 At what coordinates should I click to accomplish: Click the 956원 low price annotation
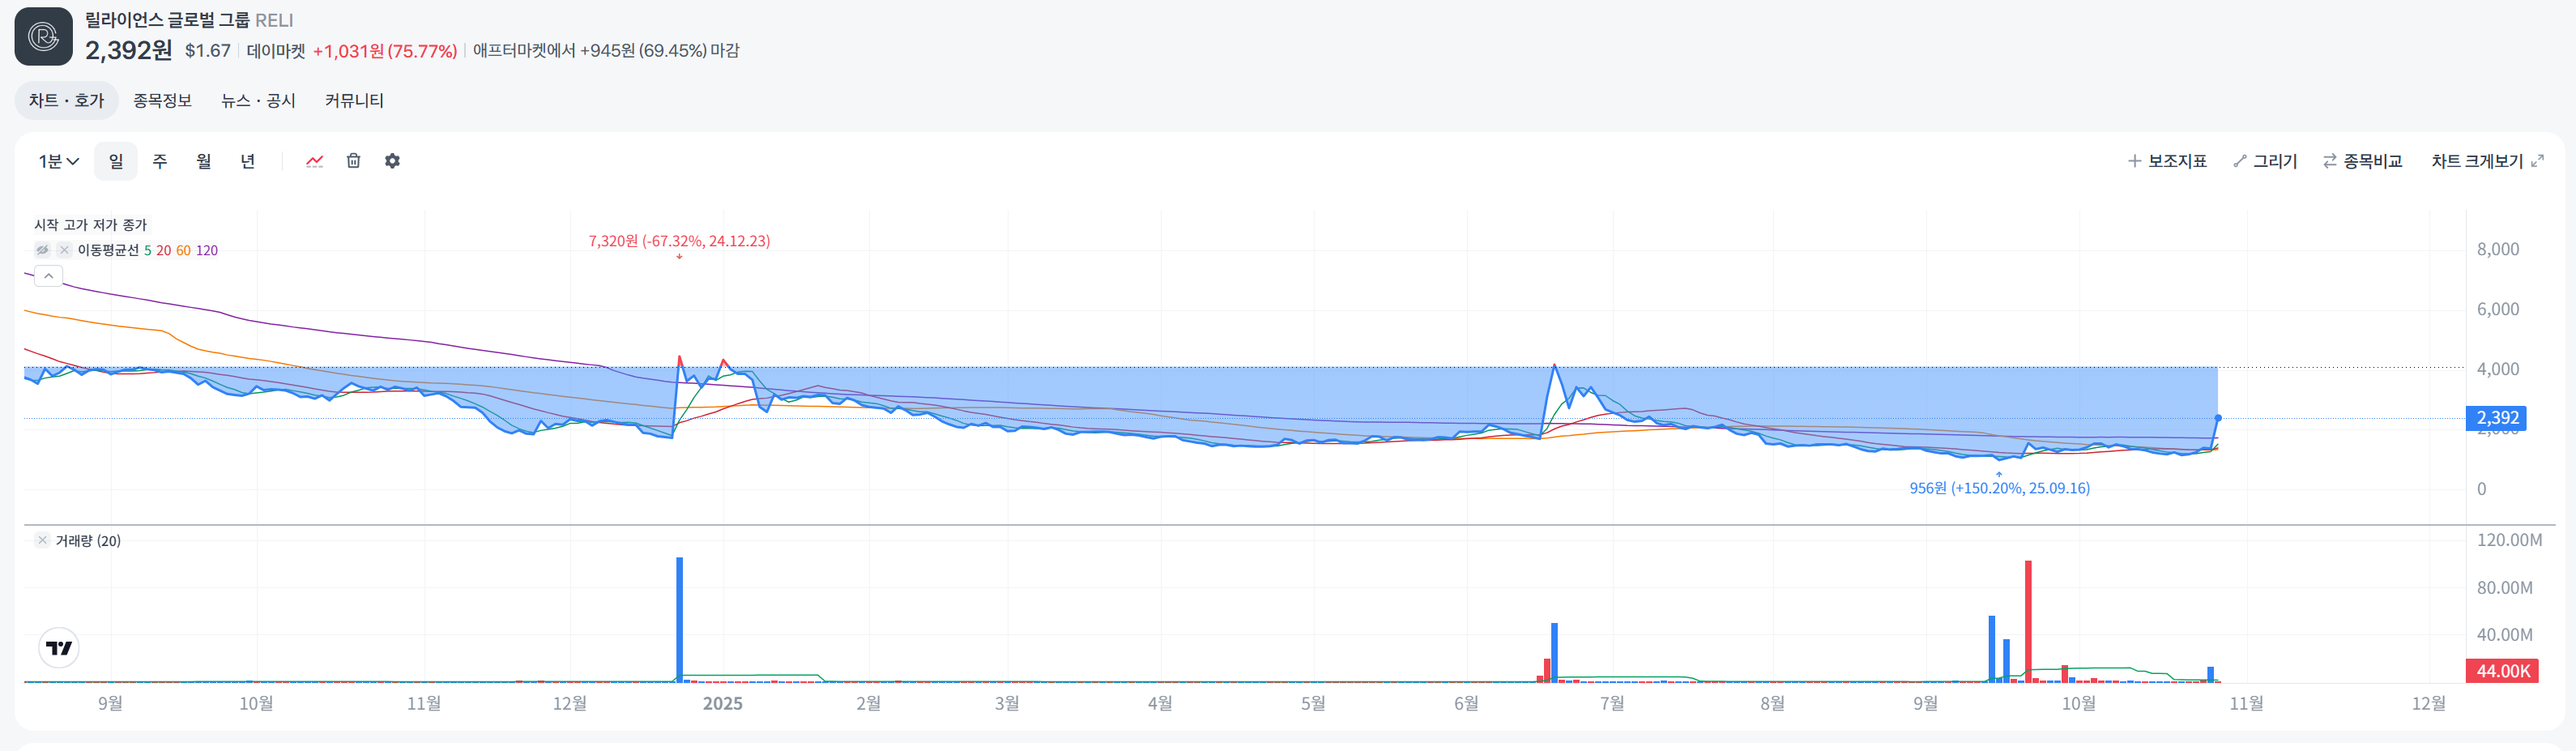pyautogui.click(x=1999, y=488)
